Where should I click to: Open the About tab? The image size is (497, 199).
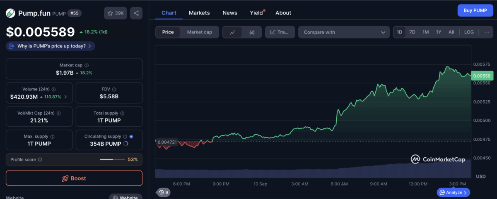tap(283, 13)
